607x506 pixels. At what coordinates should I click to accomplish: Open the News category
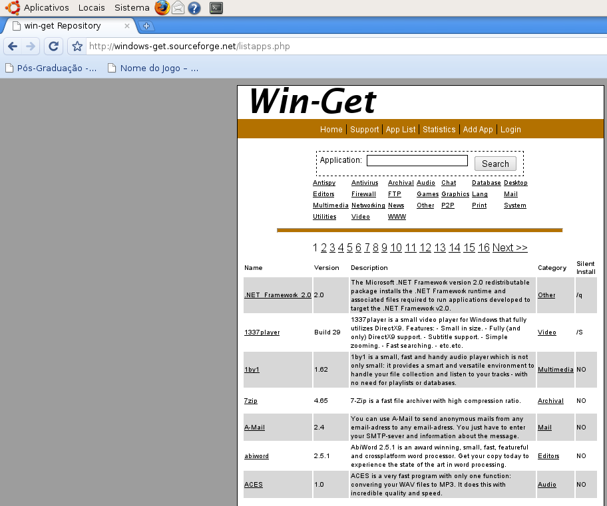click(396, 205)
